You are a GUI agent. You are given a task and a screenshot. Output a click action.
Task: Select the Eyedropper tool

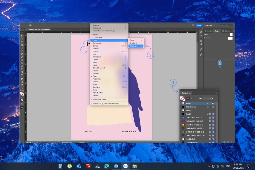[x=22, y=82]
